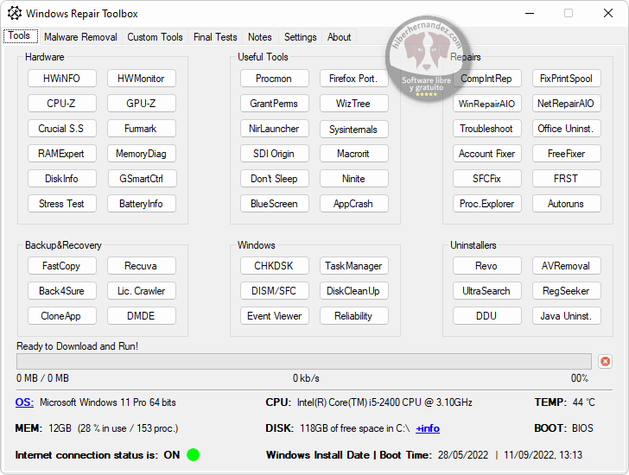Launch WizTree
Image resolution: width=629 pixels, height=475 pixels.
[354, 104]
